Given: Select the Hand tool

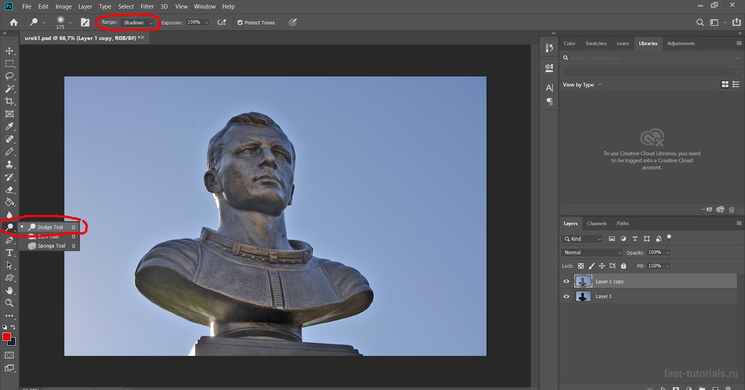Looking at the screenshot, I should coord(9,290).
